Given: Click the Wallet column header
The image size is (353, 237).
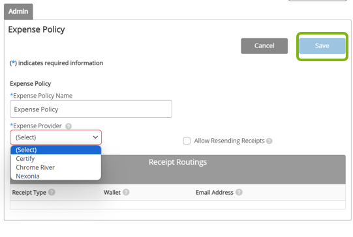Looking at the screenshot, I should [112, 193].
